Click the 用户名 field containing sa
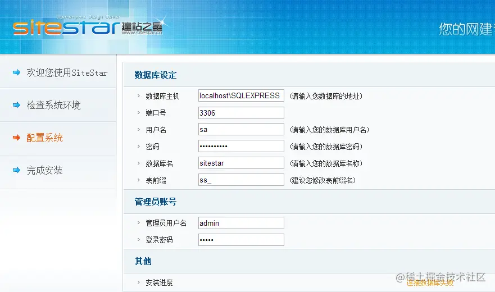This screenshot has height=292, width=495. [x=241, y=129]
